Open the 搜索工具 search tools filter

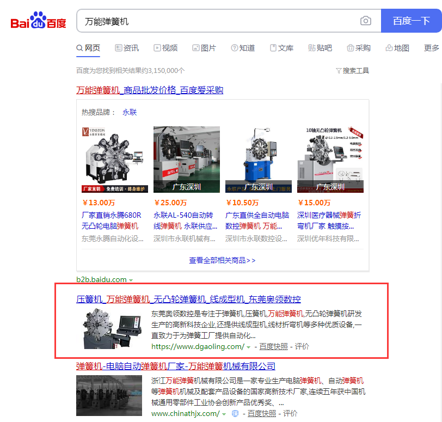pyautogui.click(x=352, y=71)
